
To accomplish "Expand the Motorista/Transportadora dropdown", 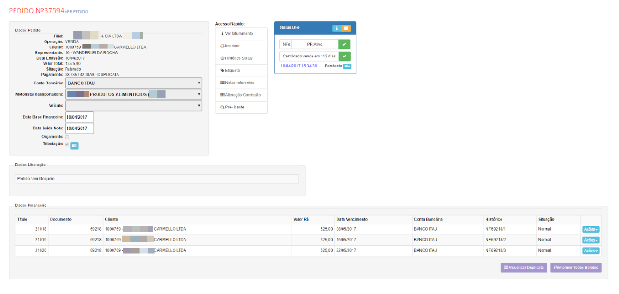I will pos(133,94).
